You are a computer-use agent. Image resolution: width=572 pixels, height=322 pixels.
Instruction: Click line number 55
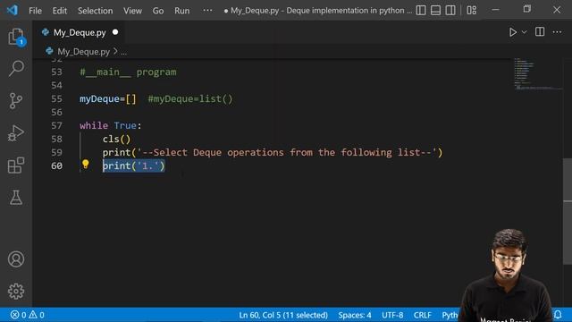[56, 99]
